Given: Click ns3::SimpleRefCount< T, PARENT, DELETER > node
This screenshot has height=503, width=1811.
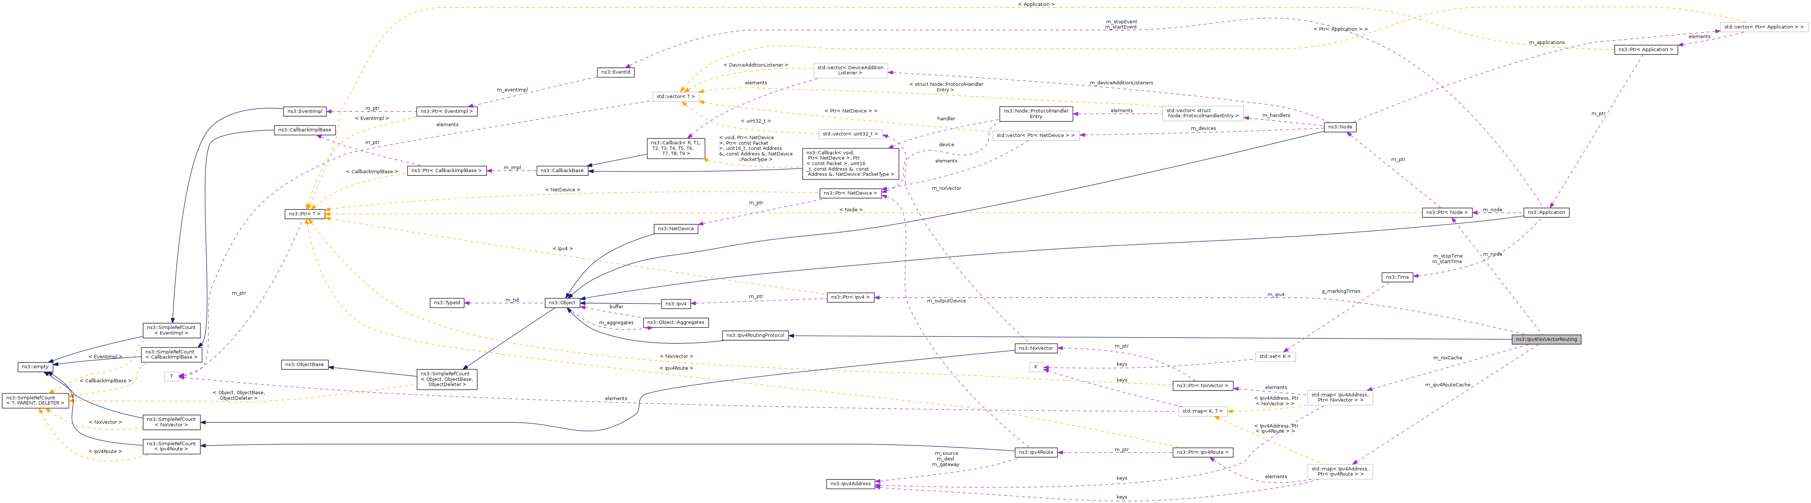Looking at the screenshot, I should [35, 400].
